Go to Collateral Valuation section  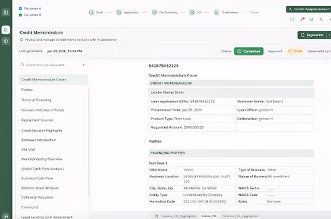click(x=37, y=197)
